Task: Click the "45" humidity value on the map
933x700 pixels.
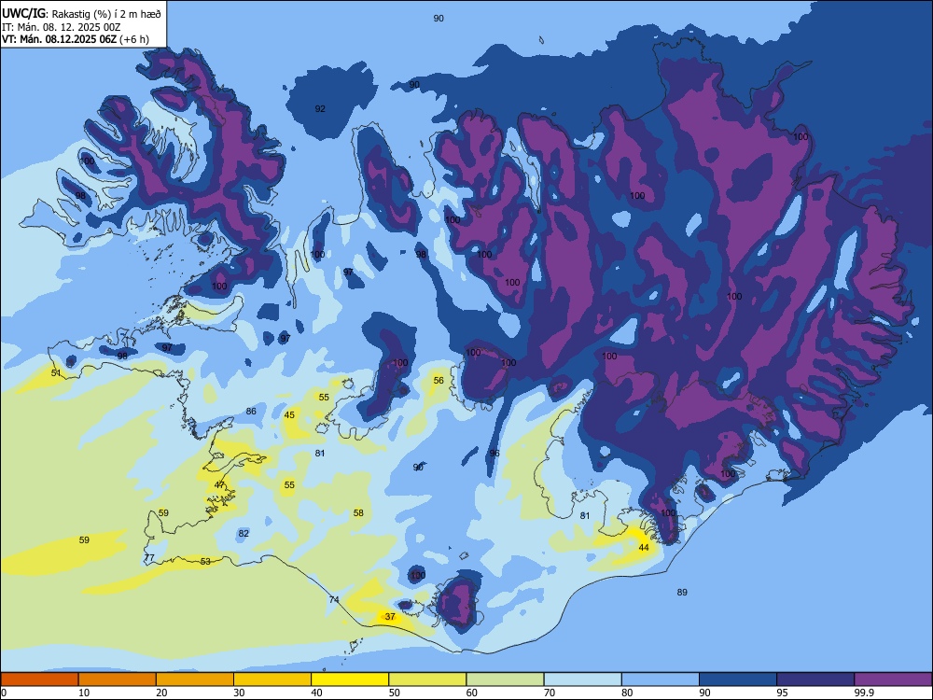Action: coord(289,415)
